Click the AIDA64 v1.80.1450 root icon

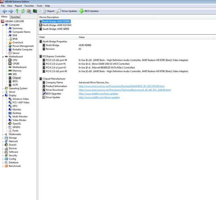pyautogui.click(x=3, y=21)
